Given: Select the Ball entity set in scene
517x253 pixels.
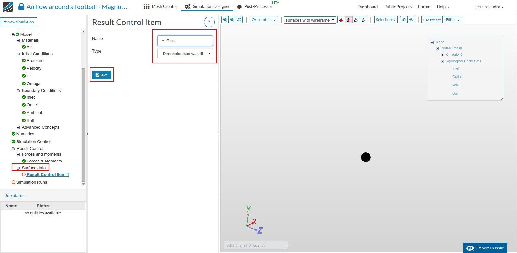Looking at the screenshot, I should click(455, 93).
